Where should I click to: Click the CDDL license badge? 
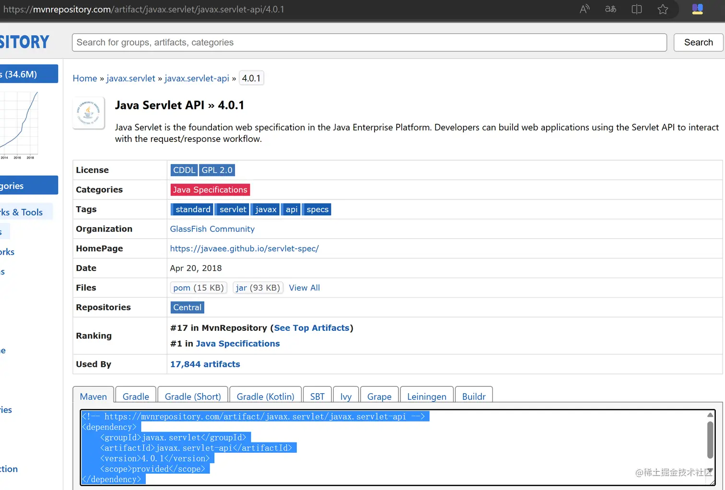(x=184, y=170)
